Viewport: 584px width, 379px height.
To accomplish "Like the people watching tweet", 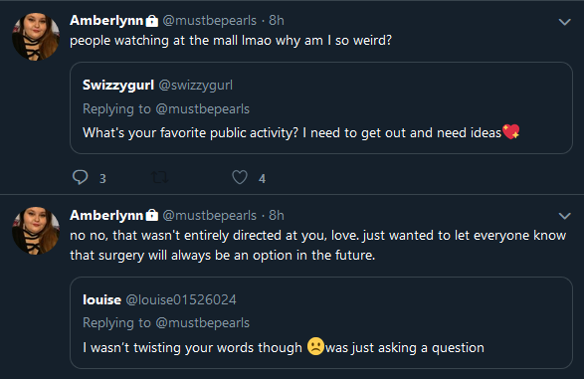I will 240,178.
